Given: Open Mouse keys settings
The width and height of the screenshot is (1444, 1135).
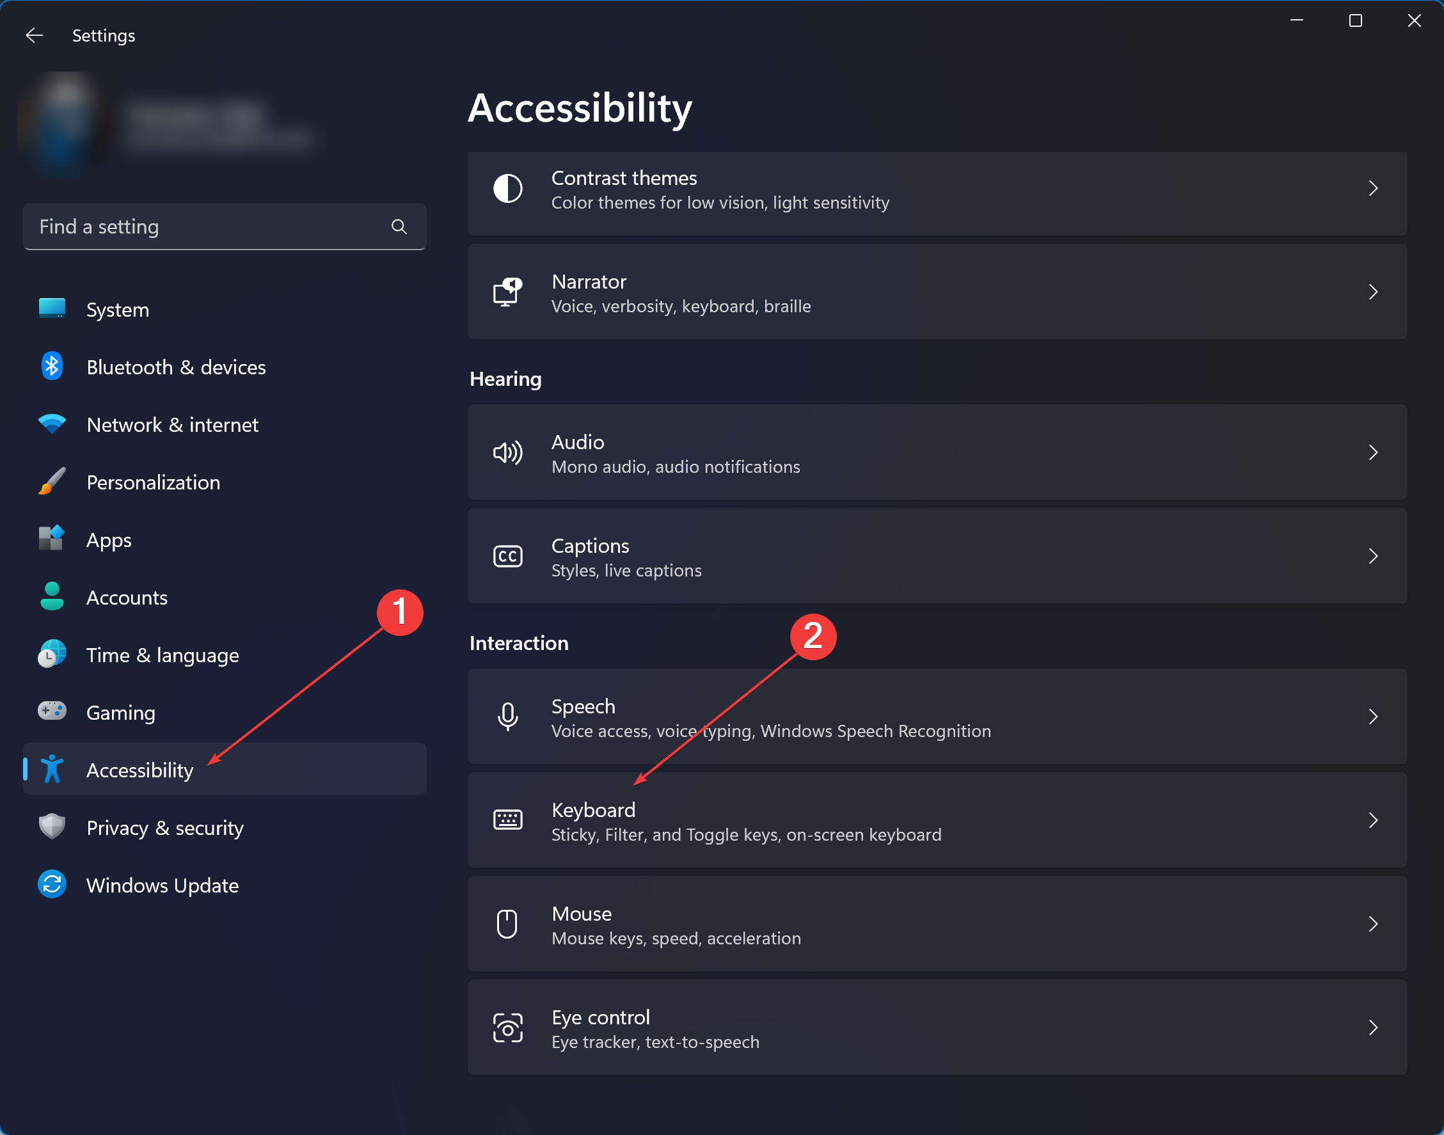Looking at the screenshot, I should pos(938,924).
